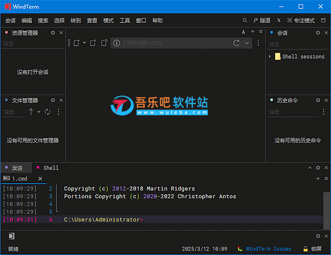Expand the Shell sessions tree node
Image resolution: width=331 pixels, height=255 pixels.
tap(270, 56)
